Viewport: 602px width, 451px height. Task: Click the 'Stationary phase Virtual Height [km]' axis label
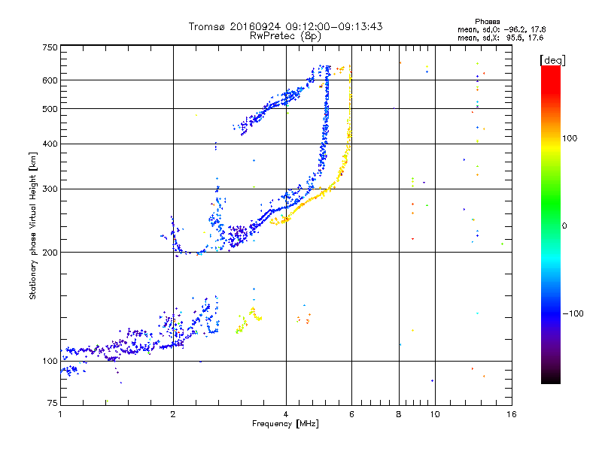pyautogui.click(x=33, y=226)
